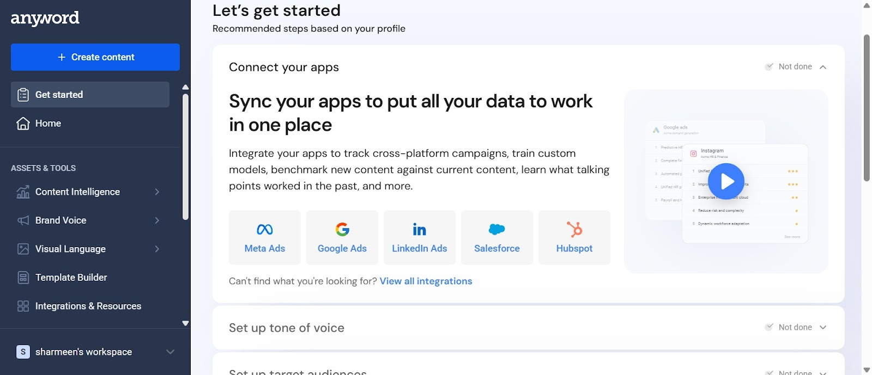Viewport: 872px width, 375px height.
Task: Click the Meta infinity logo icon
Action: pyautogui.click(x=265, y=230)
